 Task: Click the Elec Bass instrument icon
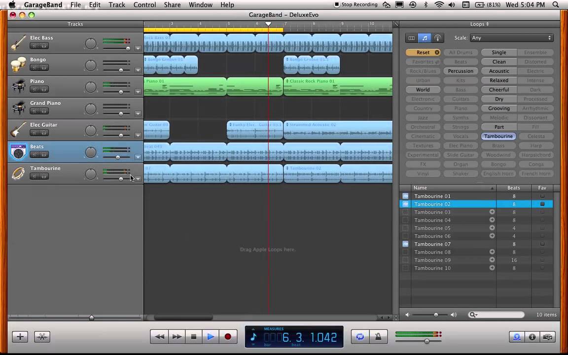click(x=18, y=43)
